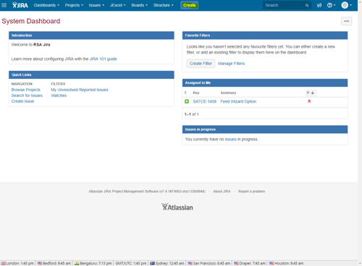
Task: Click the System Dashboard title
Action: pos(31,21)
